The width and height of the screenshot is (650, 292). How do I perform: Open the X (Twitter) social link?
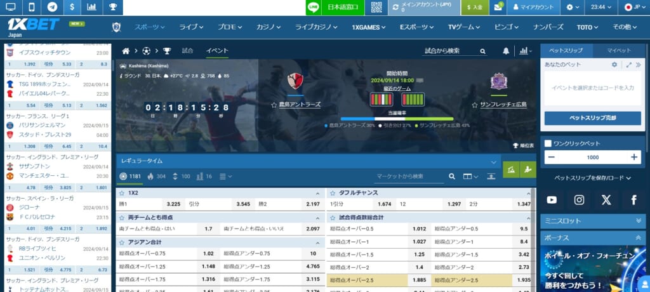pos(606,200)
